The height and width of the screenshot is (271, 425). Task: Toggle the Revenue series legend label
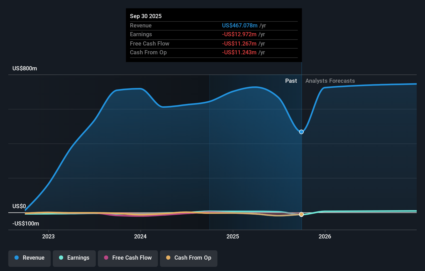click(33, 258)
